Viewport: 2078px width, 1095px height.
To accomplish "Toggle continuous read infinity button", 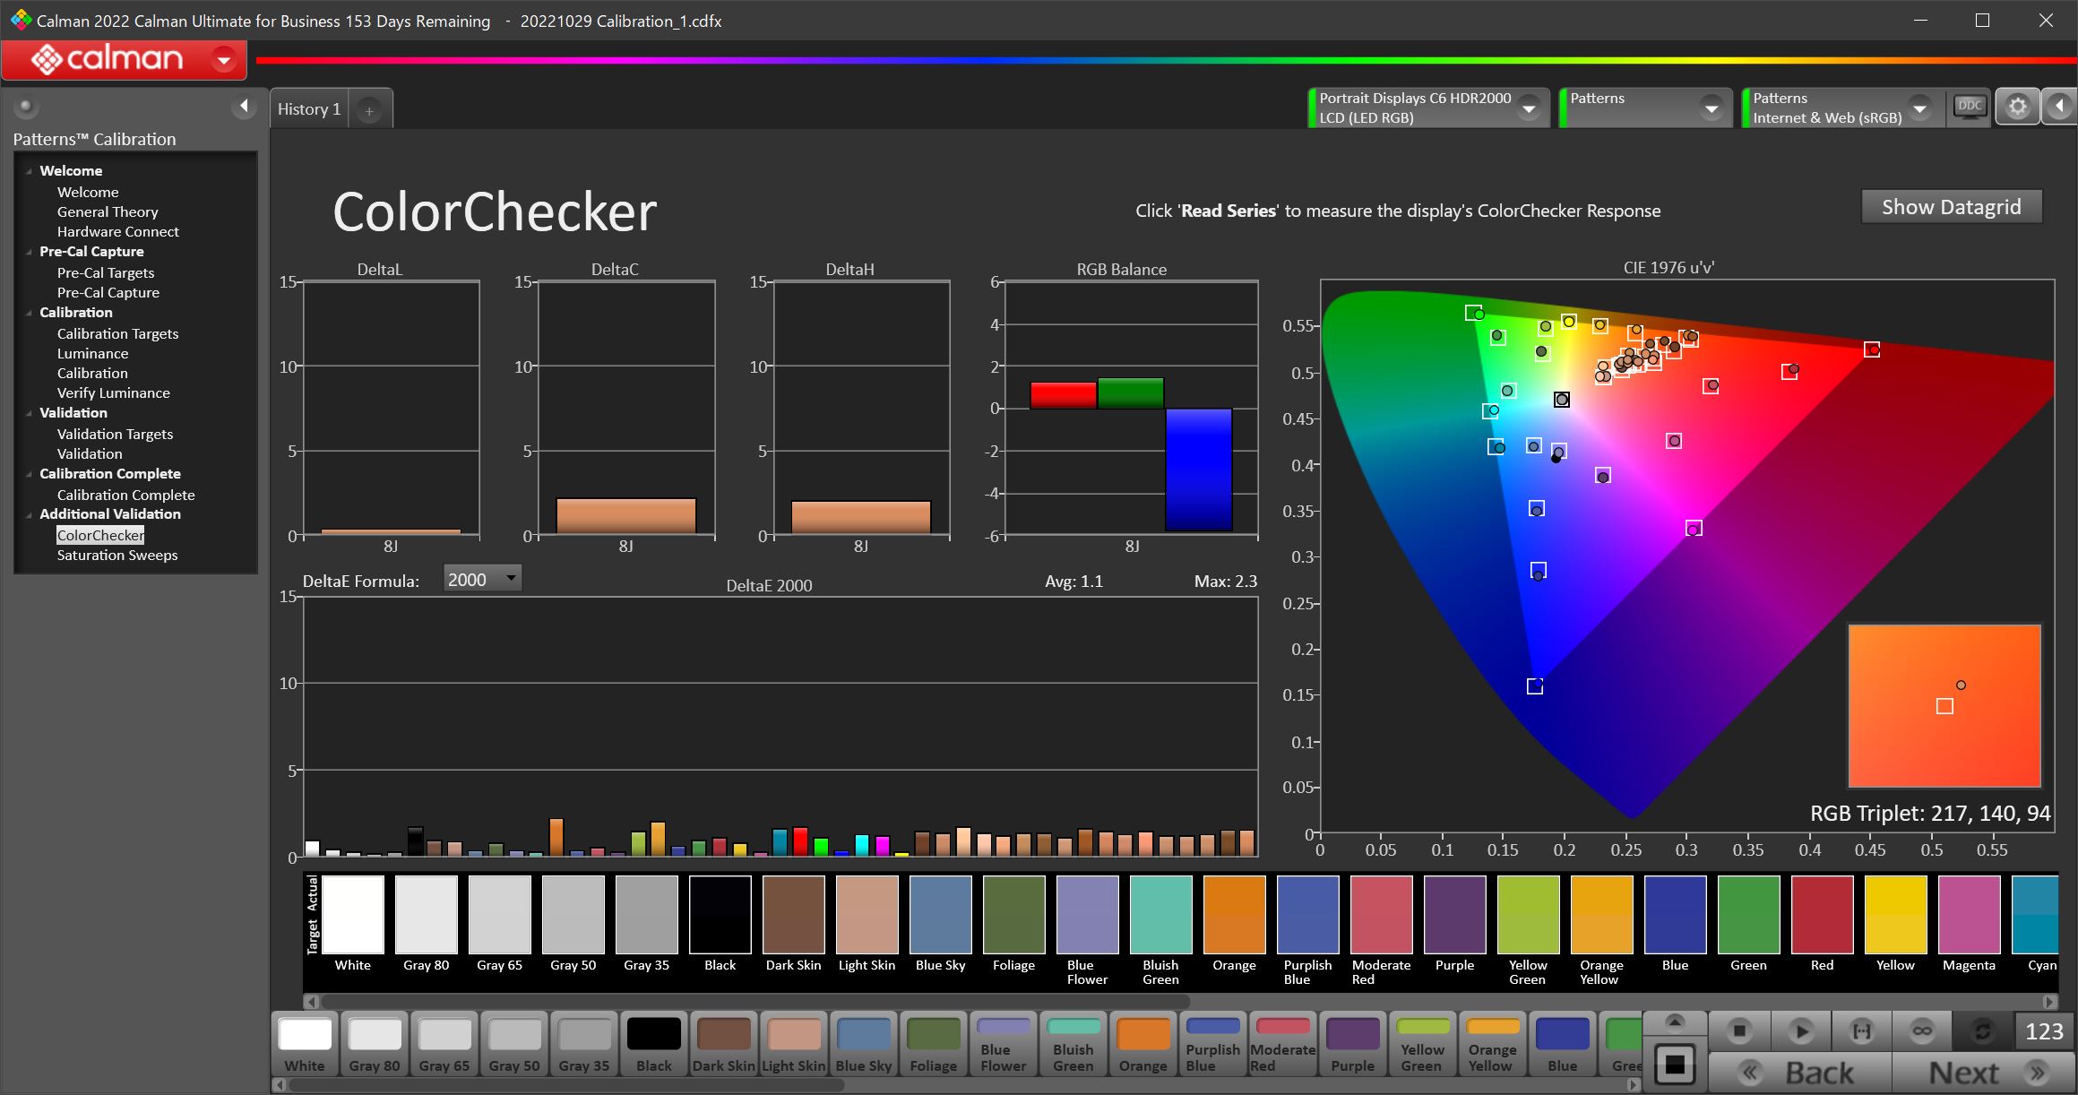I will 1922,1031.
